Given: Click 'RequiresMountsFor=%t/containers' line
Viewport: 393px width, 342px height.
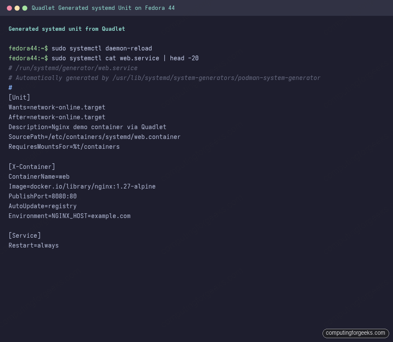Looking at the screenshot, I should coord(64,147).
